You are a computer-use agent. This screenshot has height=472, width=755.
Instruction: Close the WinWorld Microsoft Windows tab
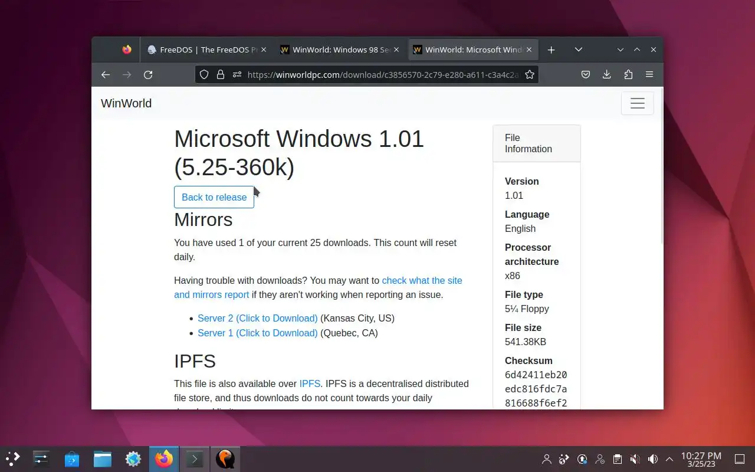pos(529,50)
